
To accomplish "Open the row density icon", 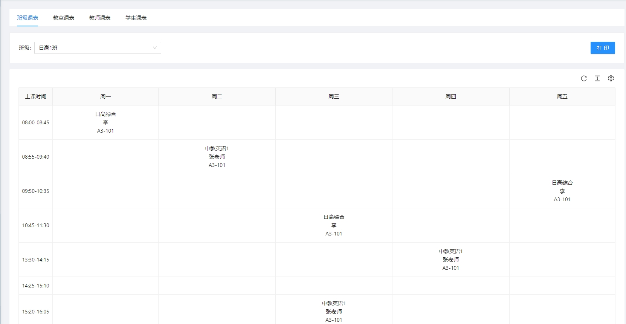I will (x=597, y=78).
